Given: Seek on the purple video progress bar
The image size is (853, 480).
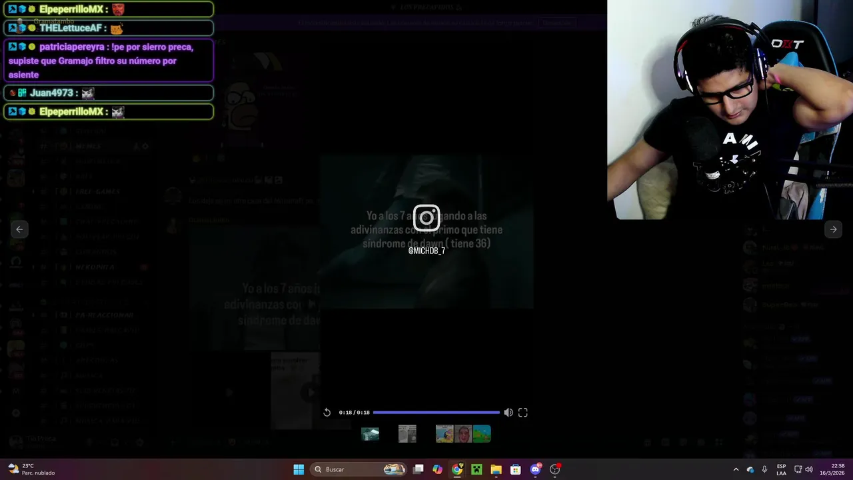Looking at the screenshot, I should tap(436, 413).
